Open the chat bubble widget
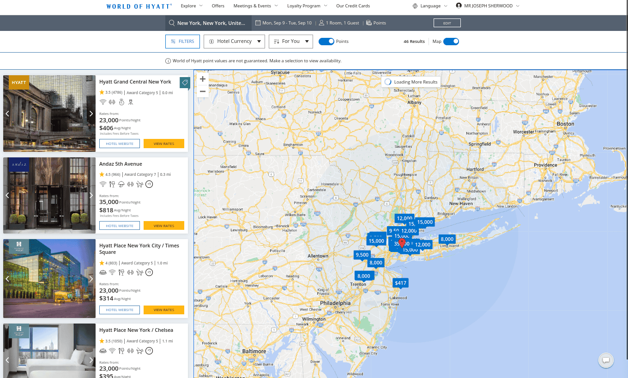This screenshot has width=628, height=378. click(x=606, y=360)
